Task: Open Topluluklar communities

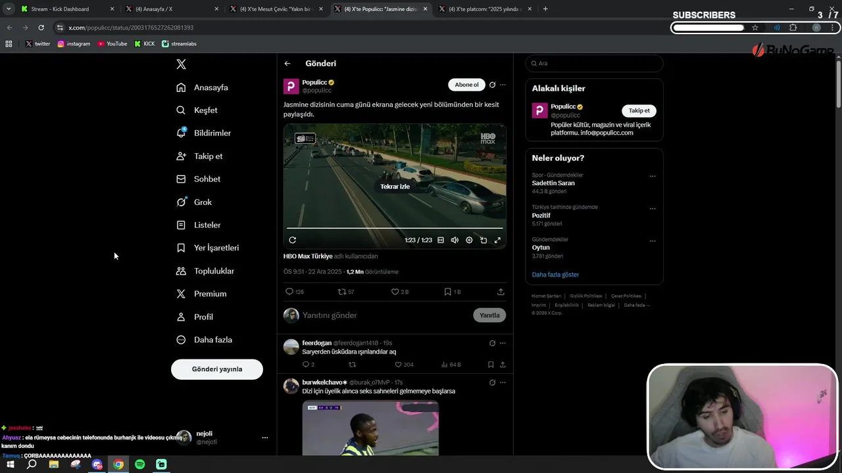Action: [205, 271]
